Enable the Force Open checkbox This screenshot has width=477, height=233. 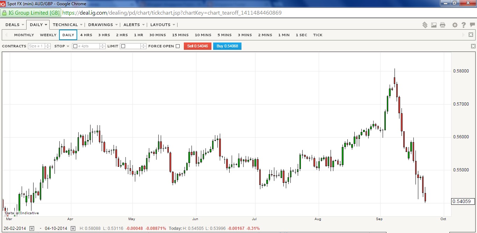(x=178, y=46)
